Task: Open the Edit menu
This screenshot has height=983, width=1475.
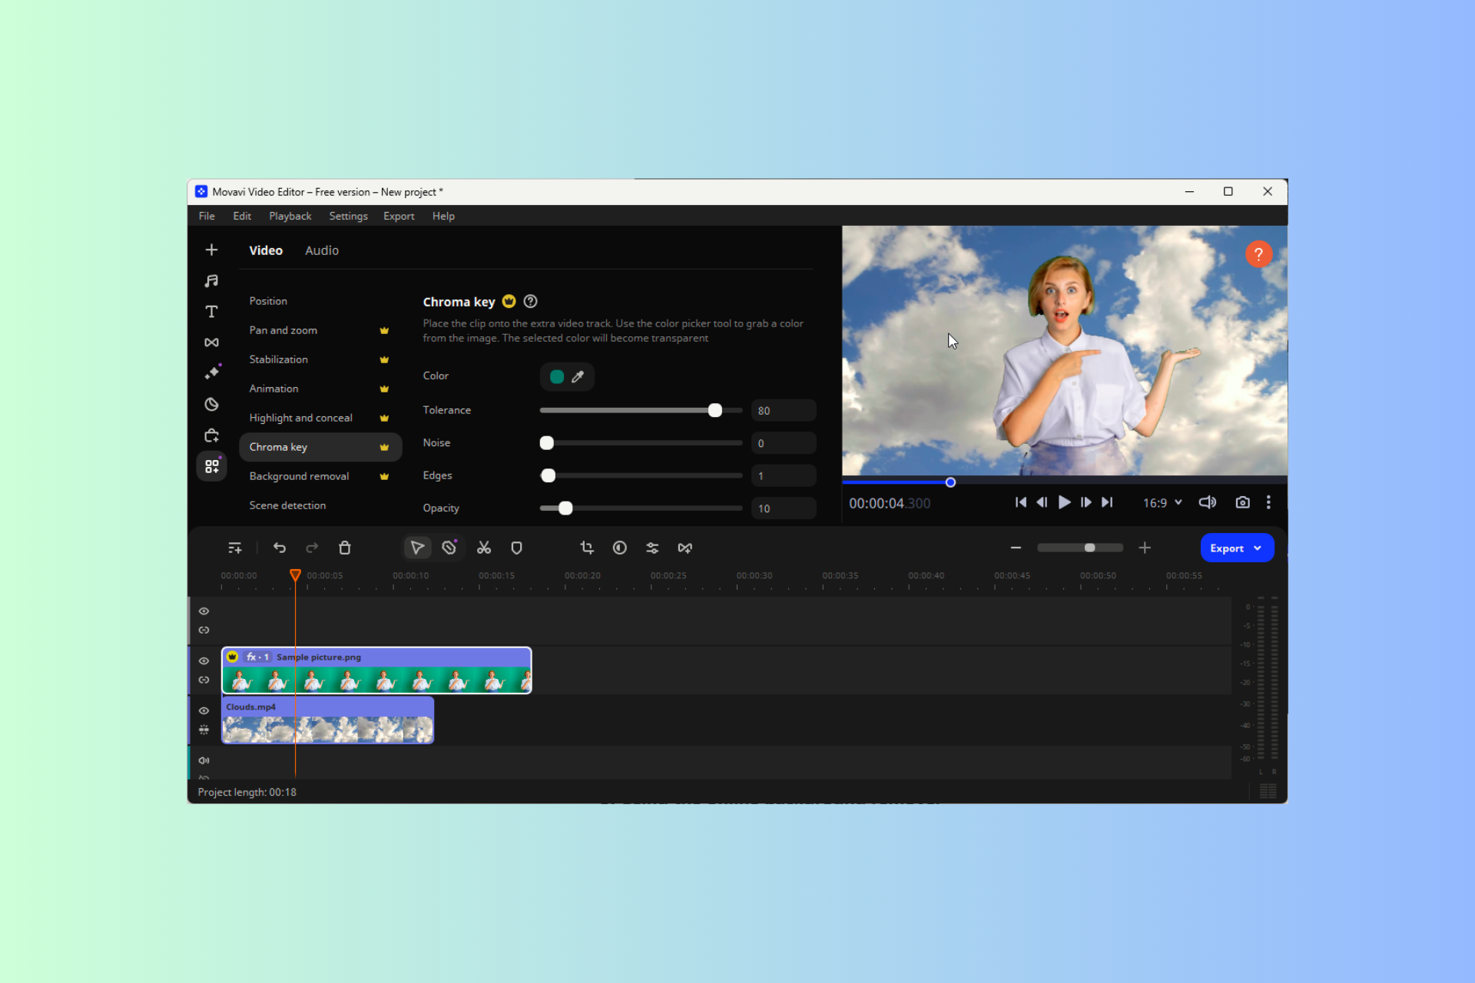Action: (x=242, y=216)
